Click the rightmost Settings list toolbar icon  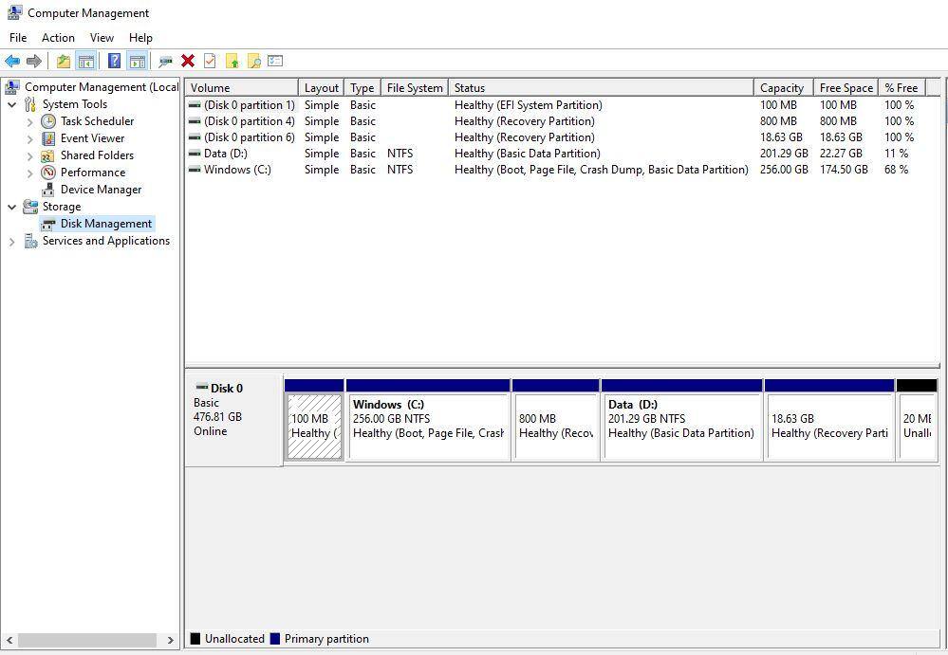pos(275,62)
